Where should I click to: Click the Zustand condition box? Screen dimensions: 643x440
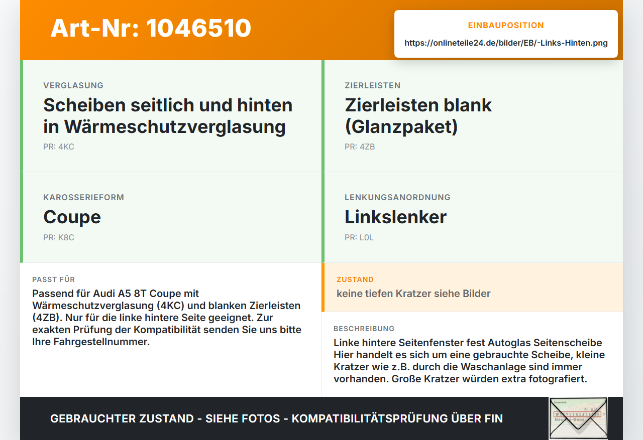click(472, 287)
